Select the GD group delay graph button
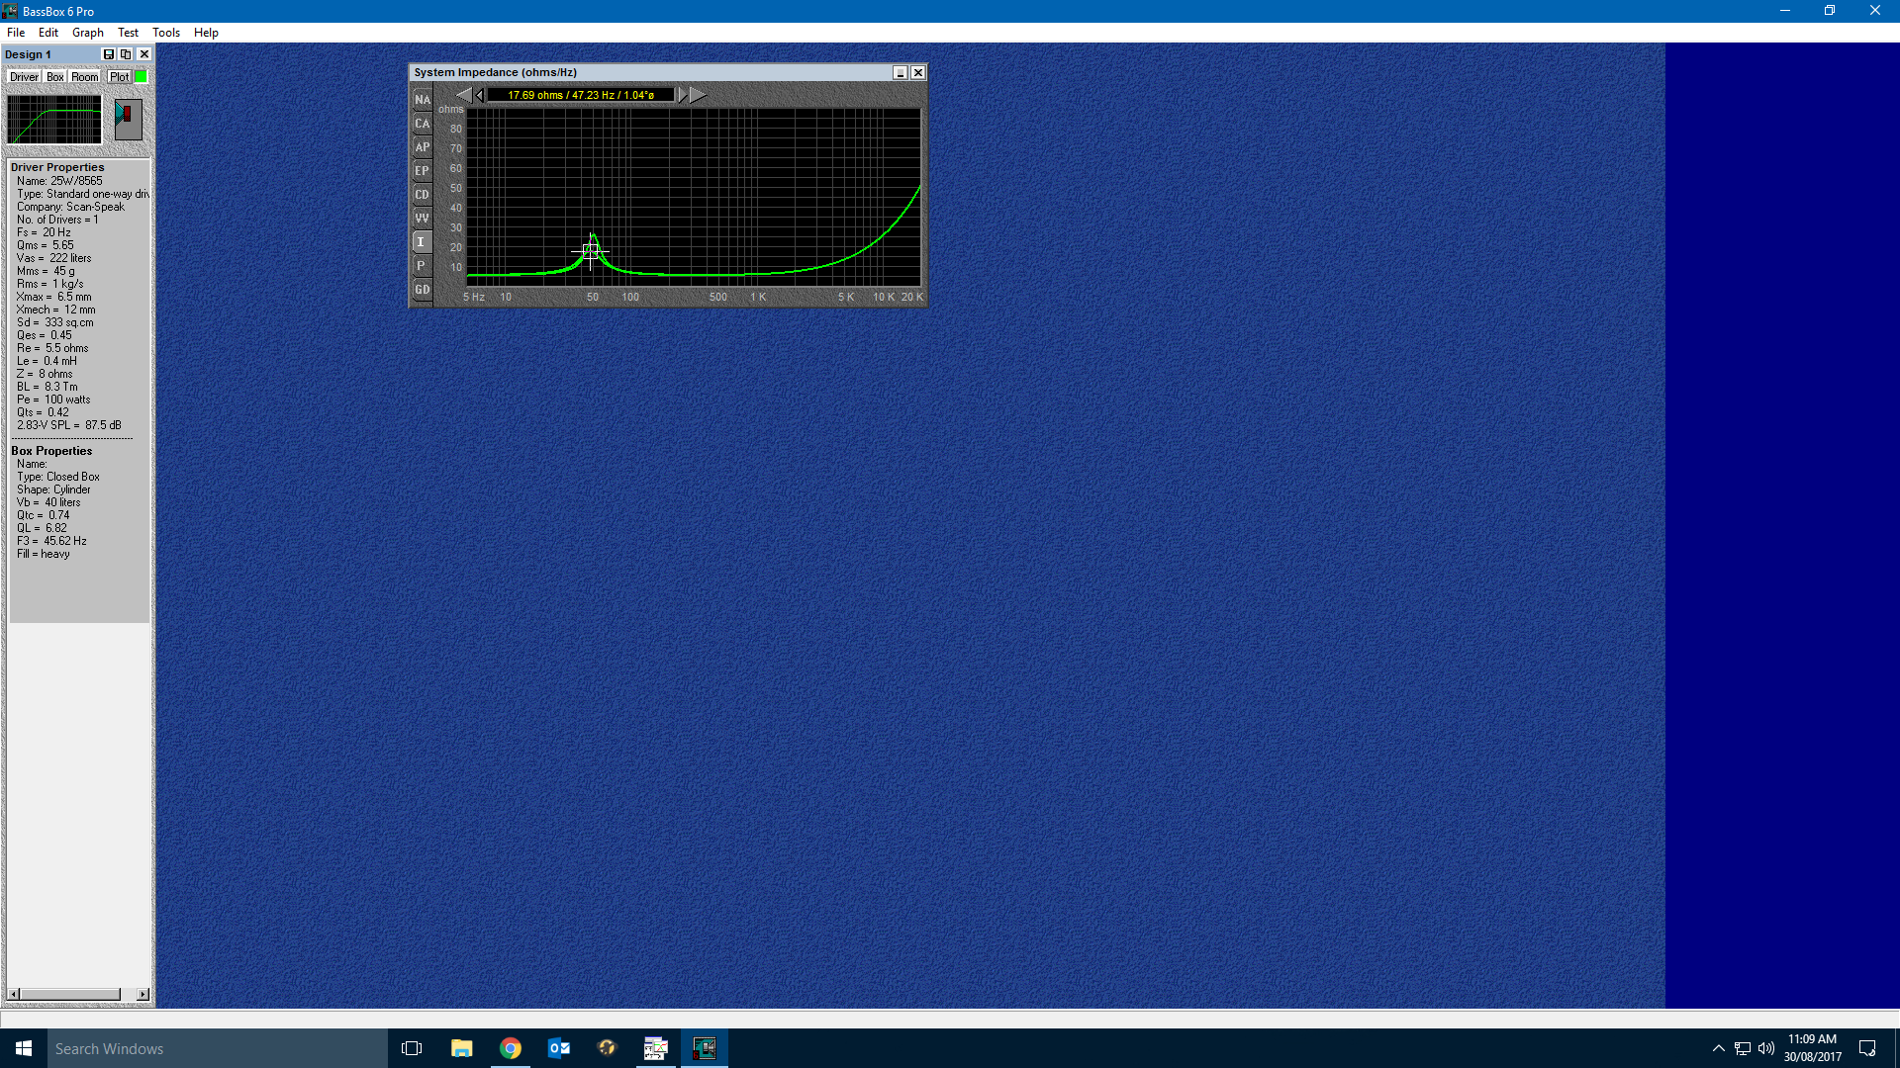 click(423, 290)
